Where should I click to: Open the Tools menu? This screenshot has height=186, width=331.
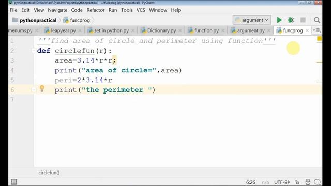coord(127,10)
